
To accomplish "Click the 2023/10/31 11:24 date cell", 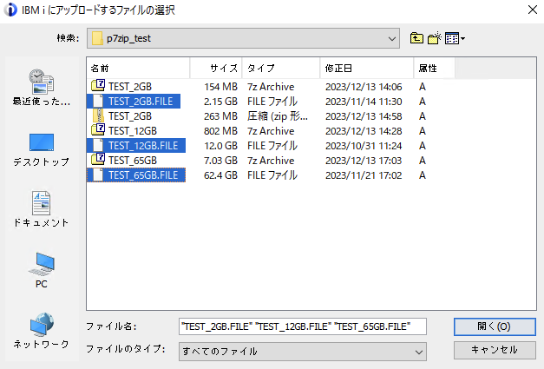I will tap(364, 146).
